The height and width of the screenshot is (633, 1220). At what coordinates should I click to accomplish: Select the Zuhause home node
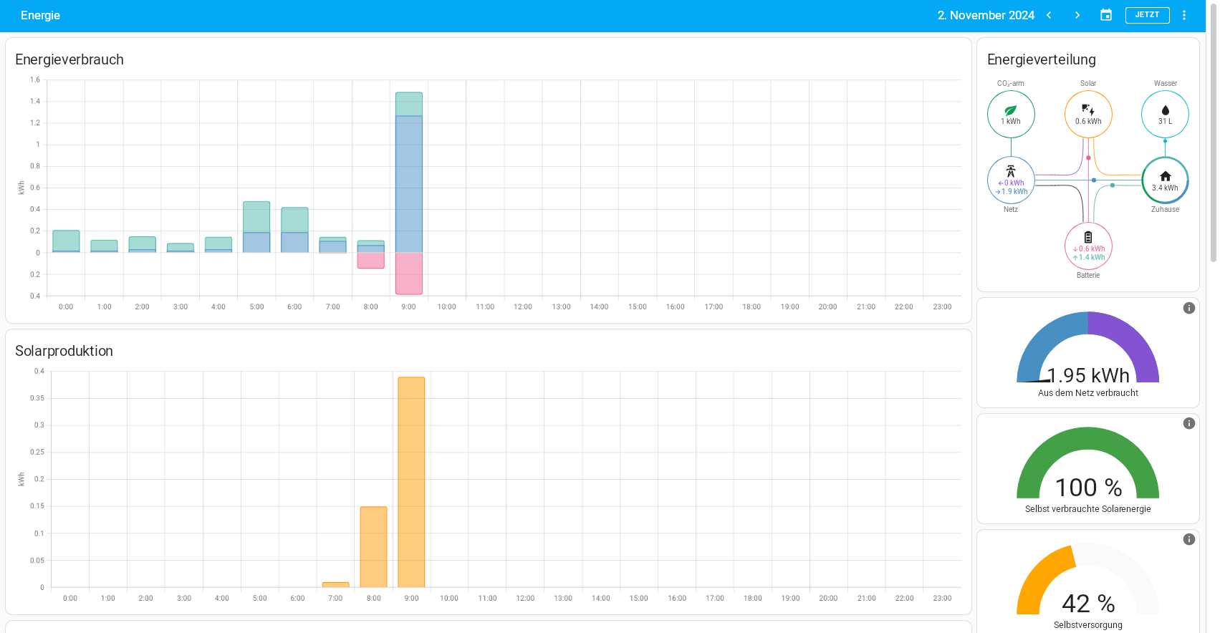pos(1165,180)
